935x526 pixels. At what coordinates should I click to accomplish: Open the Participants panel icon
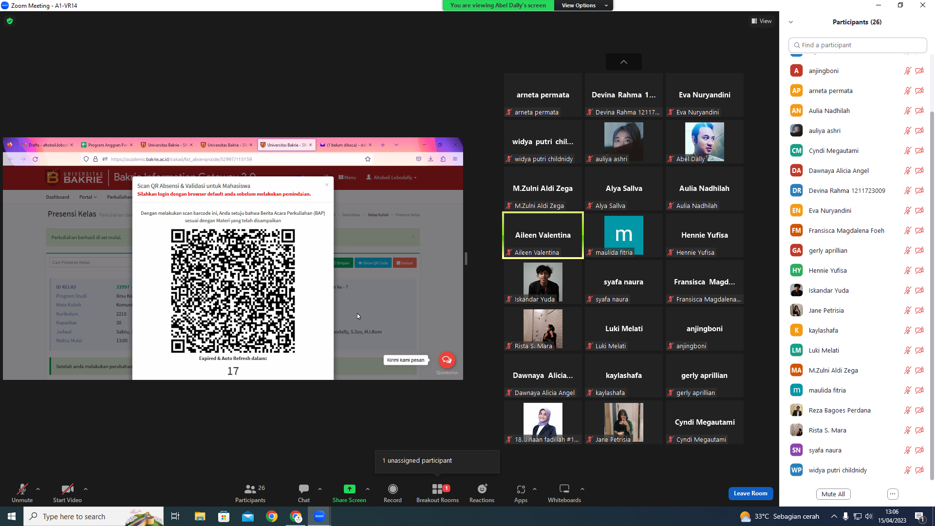pos(250,489)
